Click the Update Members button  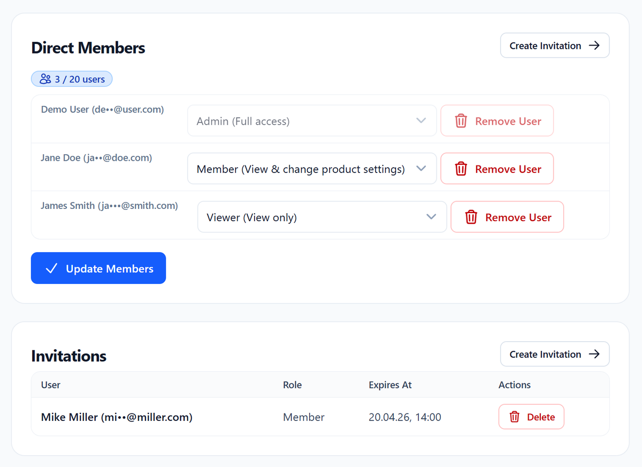coord(98,268)
